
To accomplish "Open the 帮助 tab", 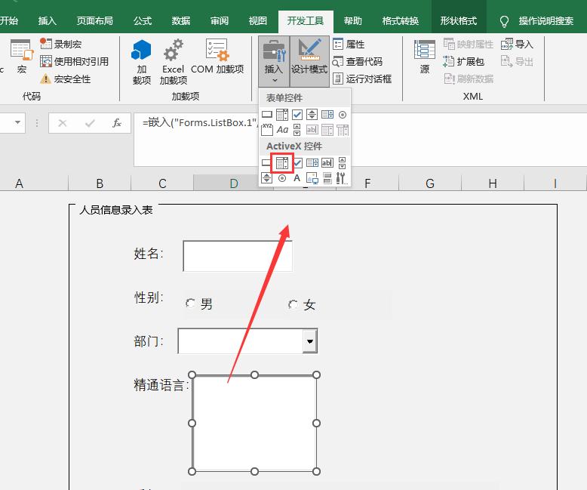I will click(352, 20).
